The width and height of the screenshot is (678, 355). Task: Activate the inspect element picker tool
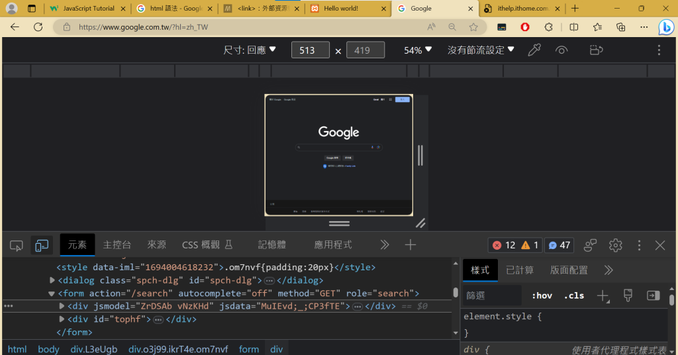pyautogui.click(x=16, y=245)
